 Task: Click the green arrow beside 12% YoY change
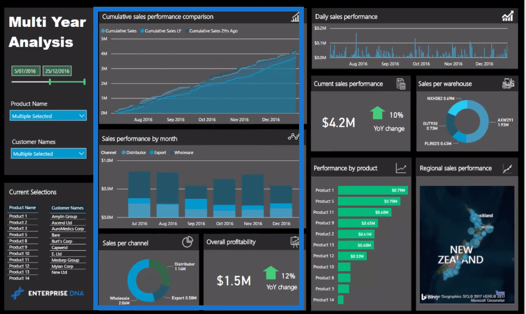[271, 273]
